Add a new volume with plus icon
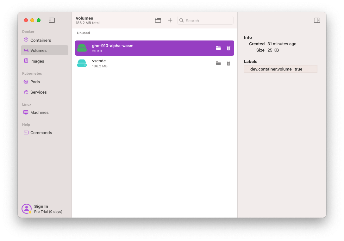 tap(170, 20)
